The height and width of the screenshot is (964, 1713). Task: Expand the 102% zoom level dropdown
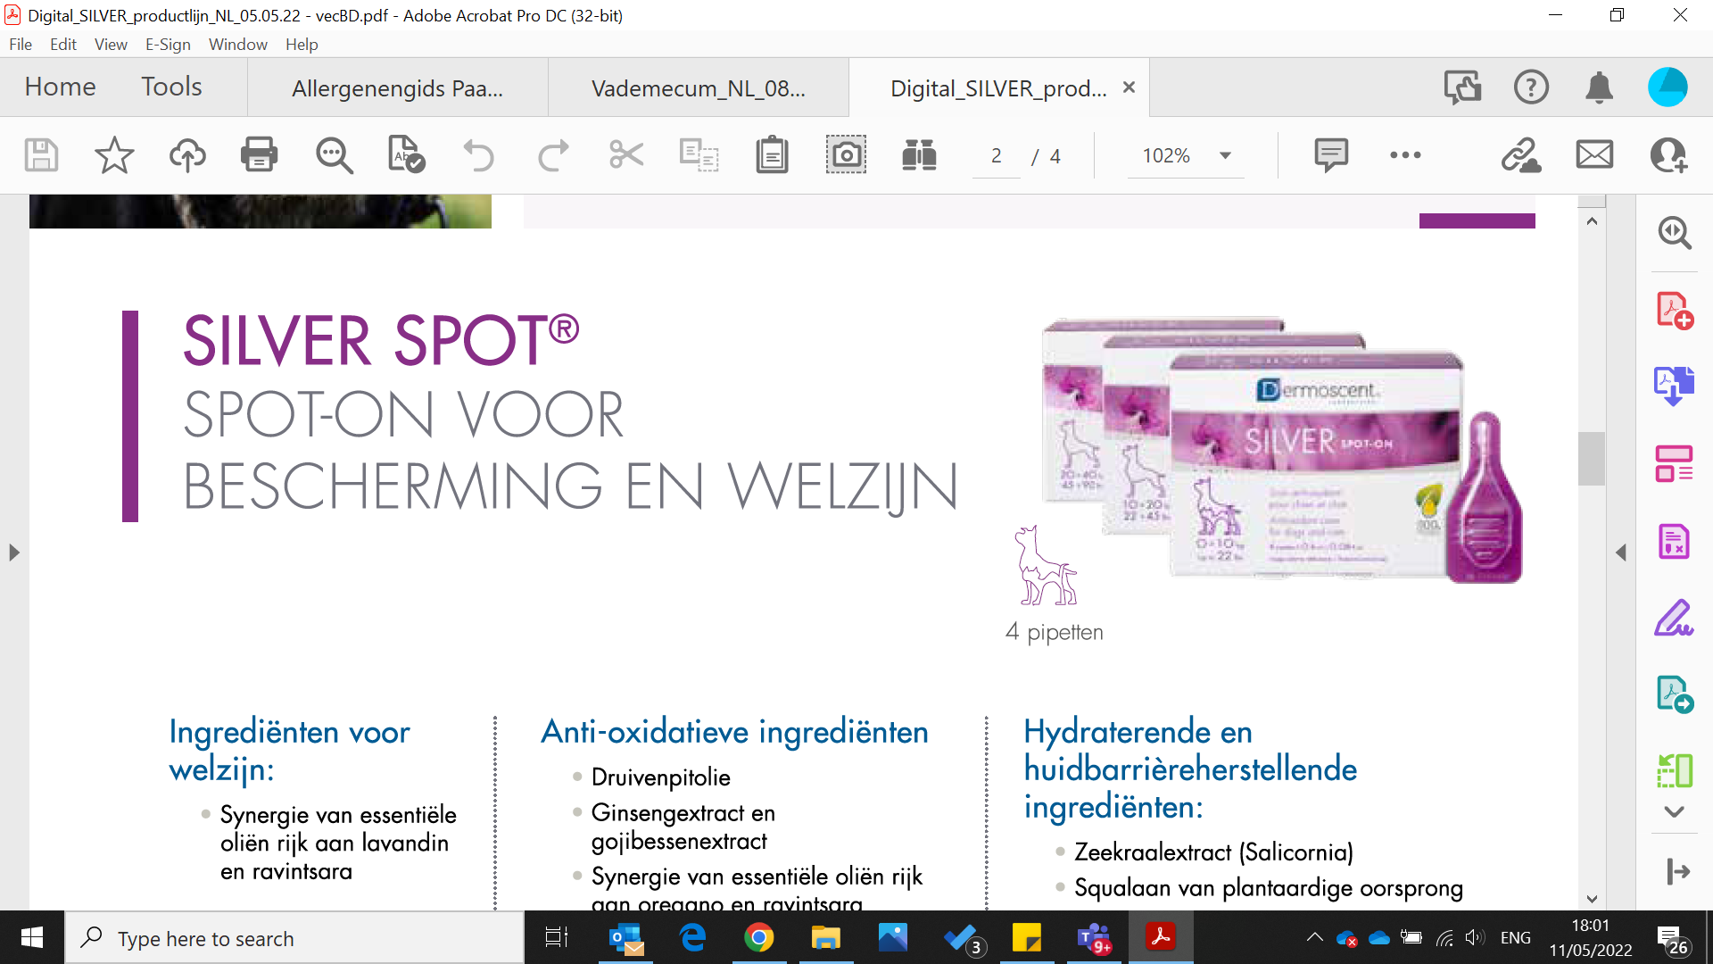point(1226,155)
